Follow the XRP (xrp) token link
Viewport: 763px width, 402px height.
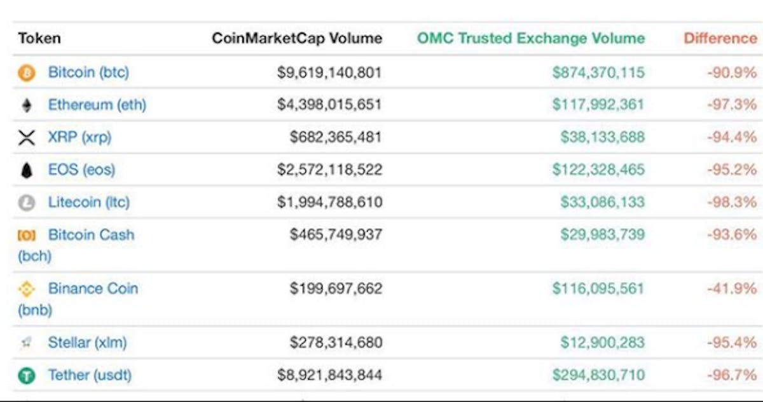point(79,137)
